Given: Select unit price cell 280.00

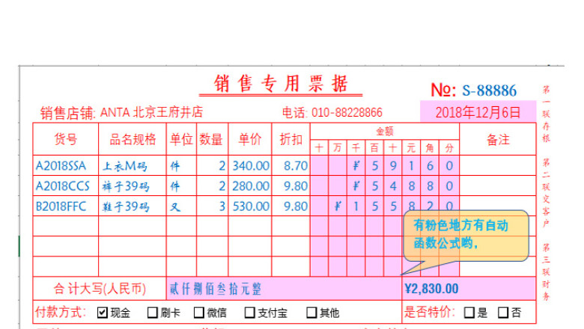Looking at the screenshot, I should pyautogui.click(x=250, y=185).
